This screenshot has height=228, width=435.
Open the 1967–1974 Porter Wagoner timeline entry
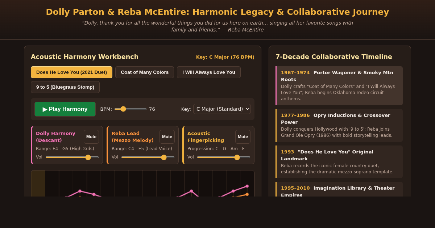coord(339,86)
